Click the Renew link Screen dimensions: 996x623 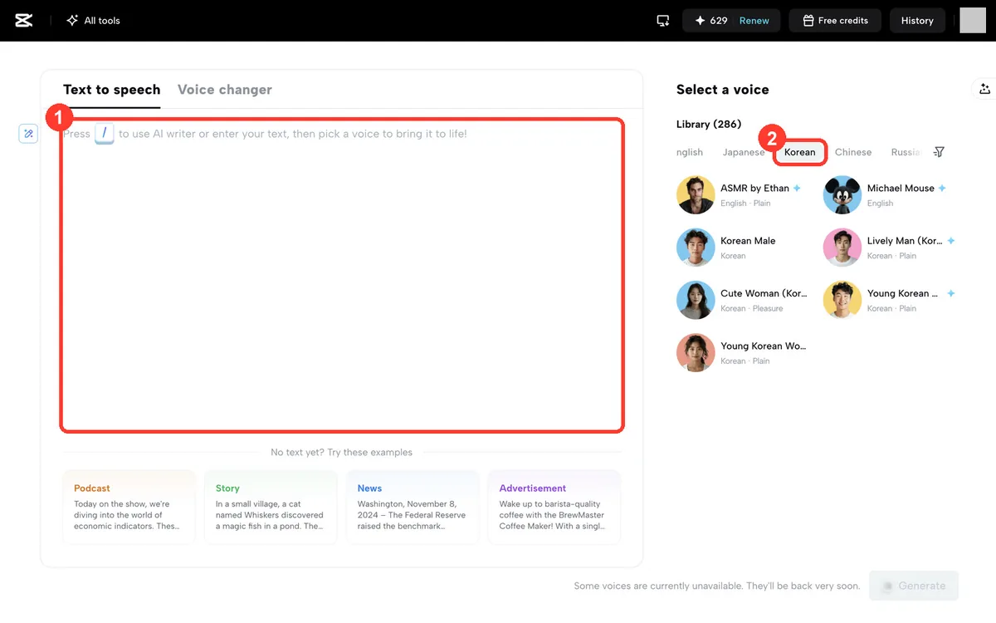tap(754, 21)
